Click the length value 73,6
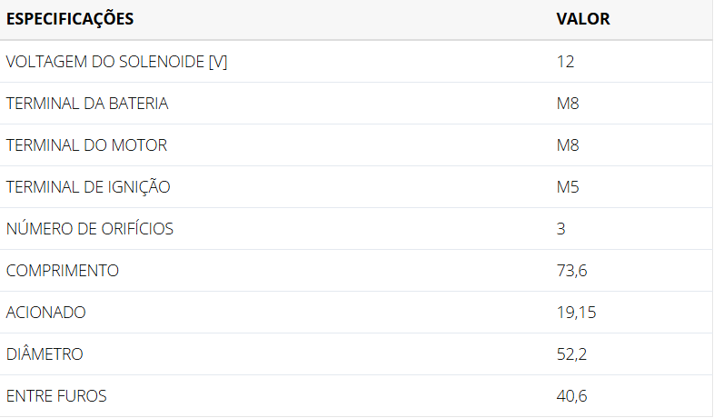The width and height of the screenshot is (714, 418). (571, 271)
